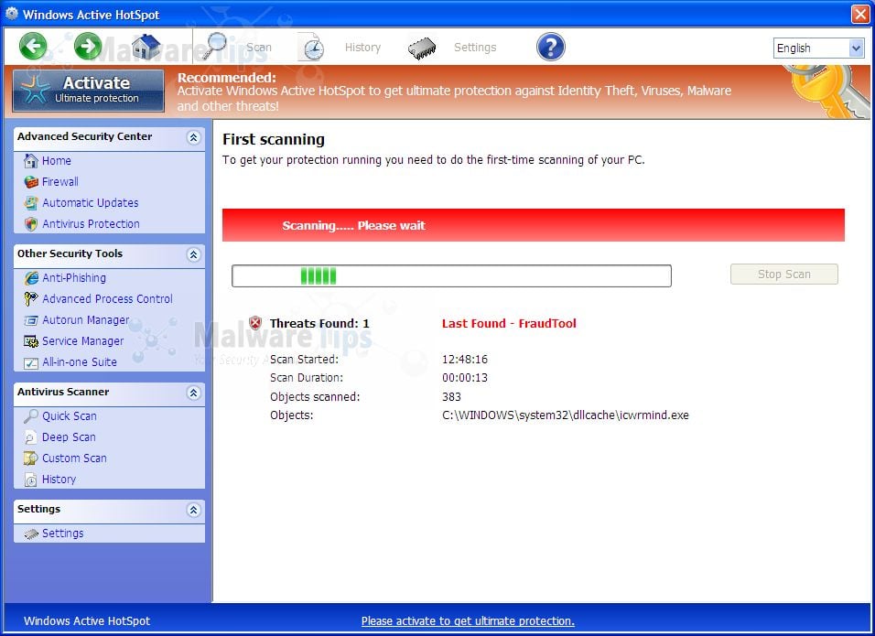Open sidebar History link under Antivirus Scanner
The height and width of the screenshot is (636, 875).
pos(59,480)
